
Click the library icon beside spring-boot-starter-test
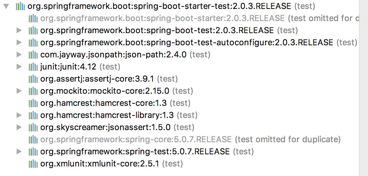(x=20, y=6)
